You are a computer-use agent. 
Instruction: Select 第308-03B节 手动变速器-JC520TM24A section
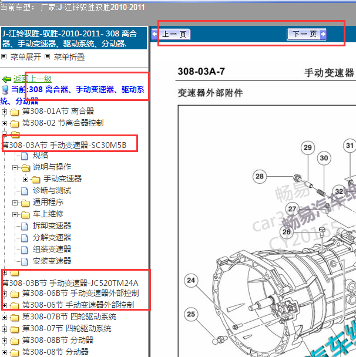[x=70, y=283]
